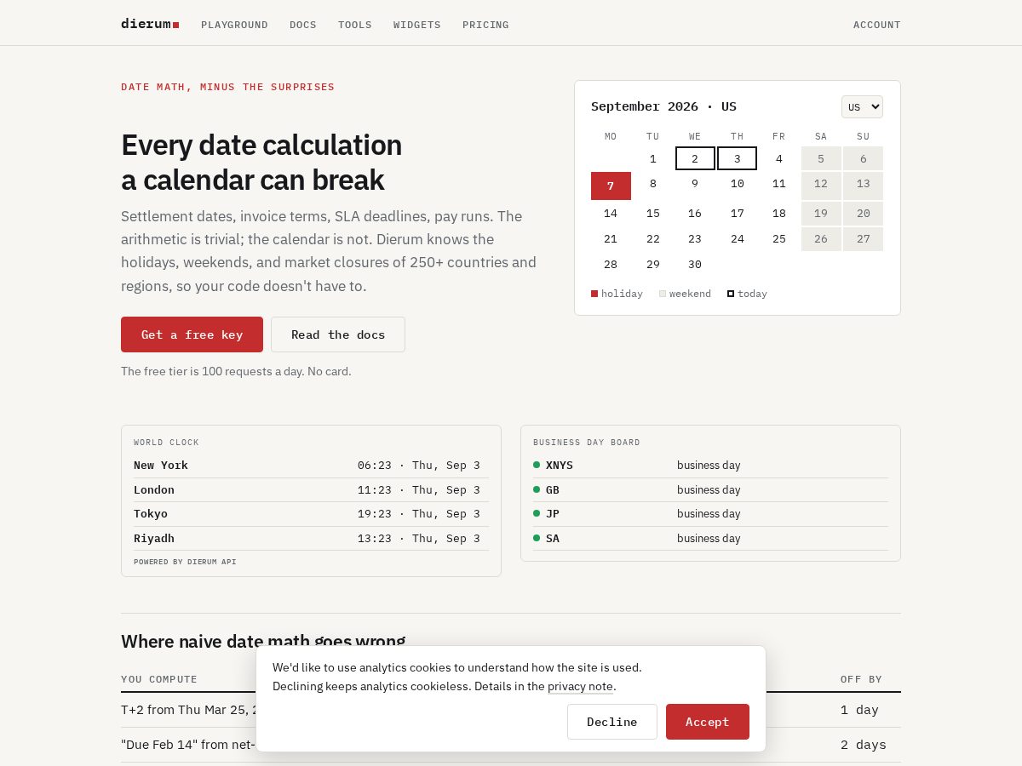Click the YOU COMPUTE column header
The image size is (1022, 766).
click(159, 679)
